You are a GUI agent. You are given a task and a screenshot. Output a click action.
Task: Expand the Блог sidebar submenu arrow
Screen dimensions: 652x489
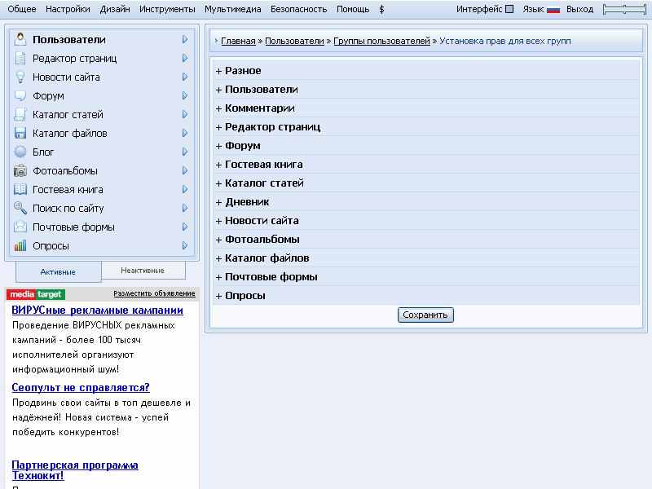[185, 152]
